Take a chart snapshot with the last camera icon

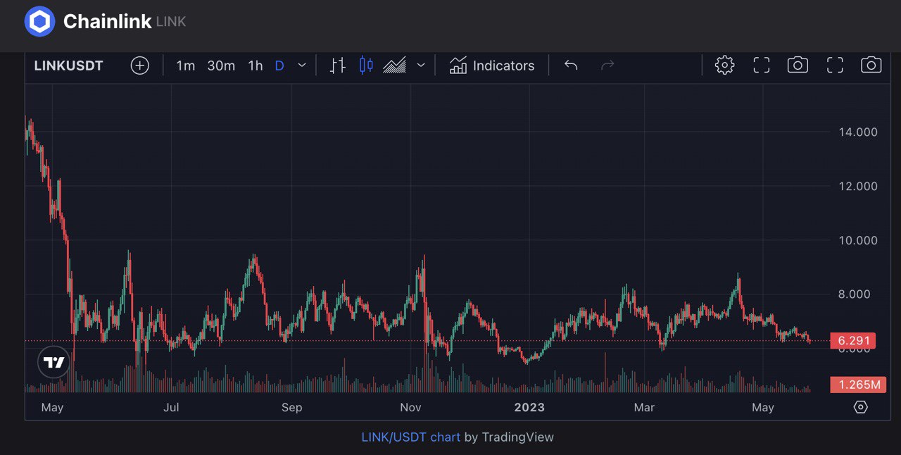(x=871, y=66)
